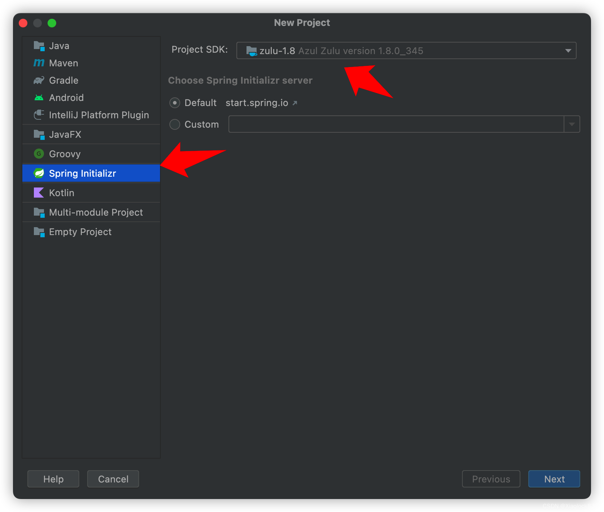Click the green maximize window button

[x=52, y=23]
